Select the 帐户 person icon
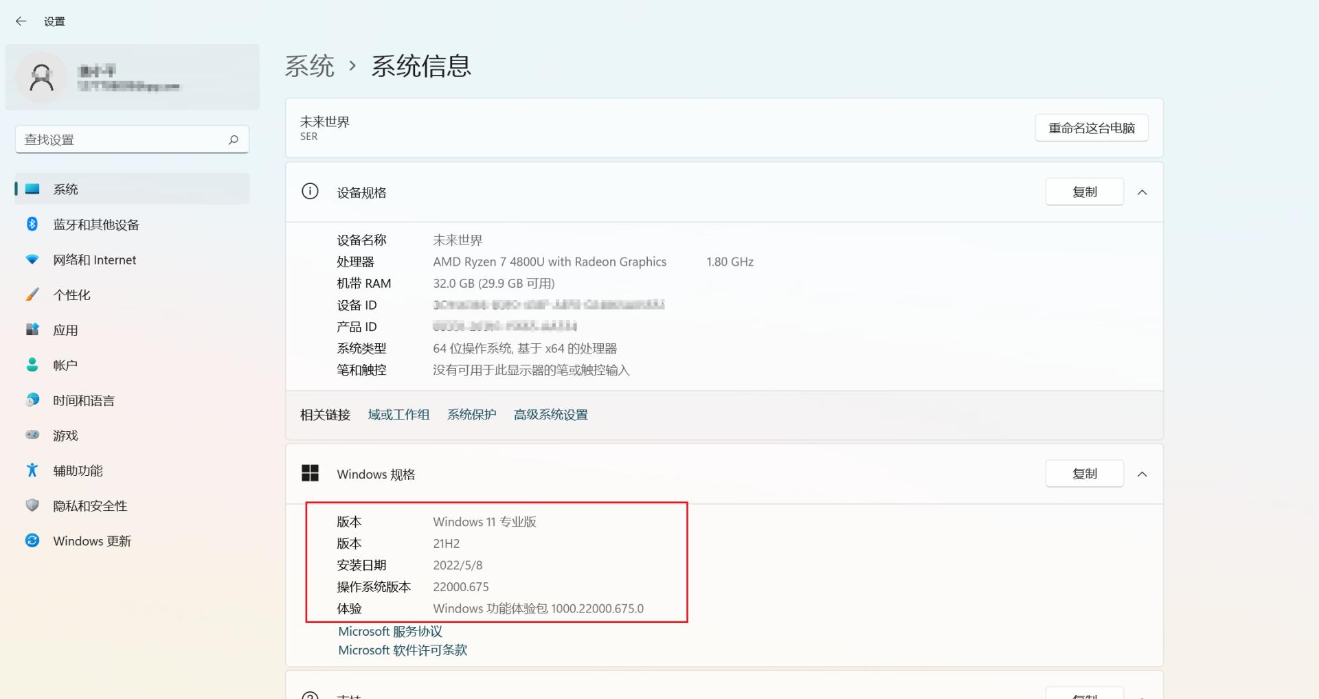Image resolution: width=1319 pixels, height=699 pixels. (x=32, y=365)
